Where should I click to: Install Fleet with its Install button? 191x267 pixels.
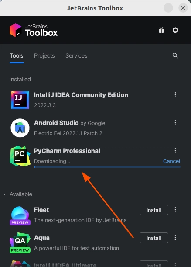click(x=154, y=210)
